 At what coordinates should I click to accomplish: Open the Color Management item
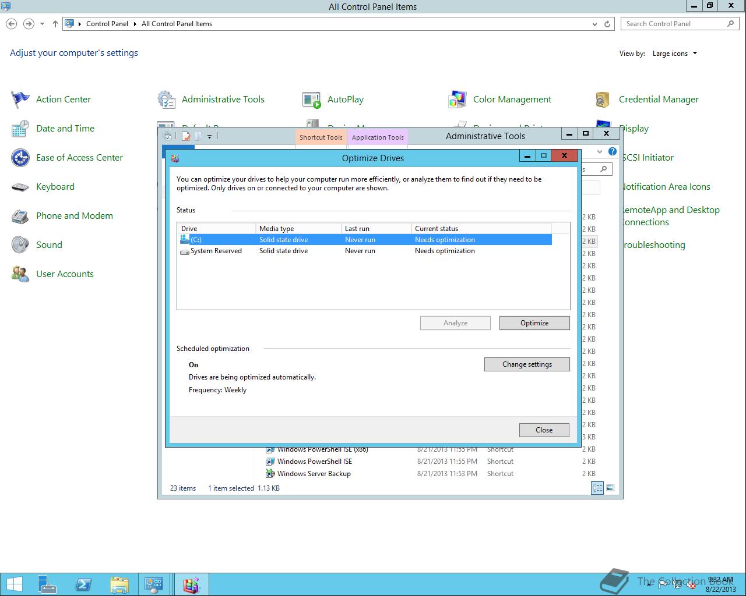pyautogui.click(x=500, y=100)
